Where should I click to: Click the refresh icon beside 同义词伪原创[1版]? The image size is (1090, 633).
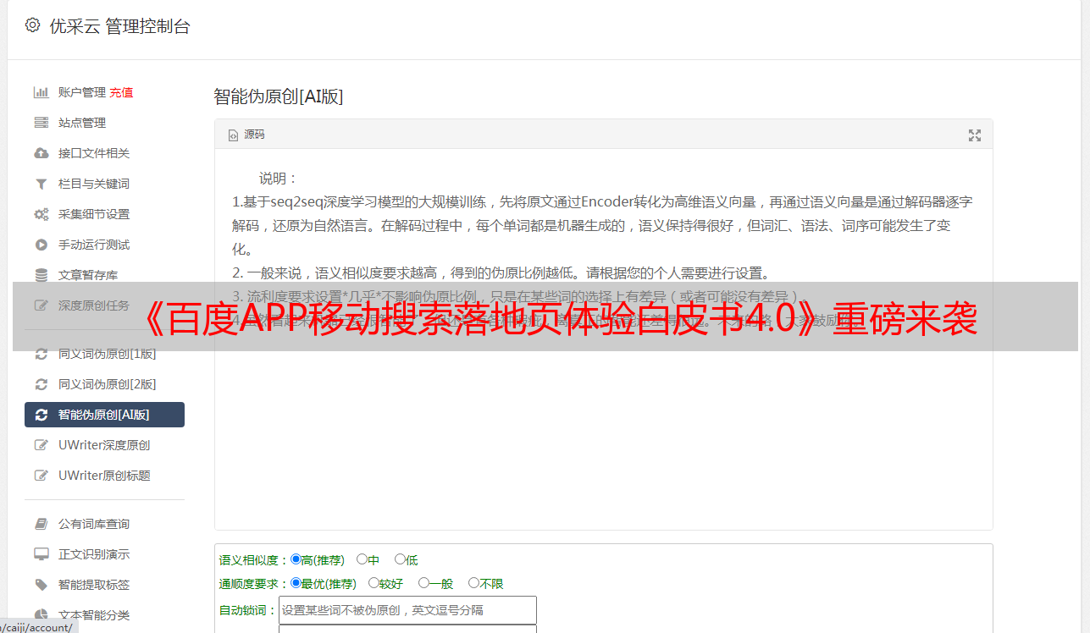coord(41,354)
